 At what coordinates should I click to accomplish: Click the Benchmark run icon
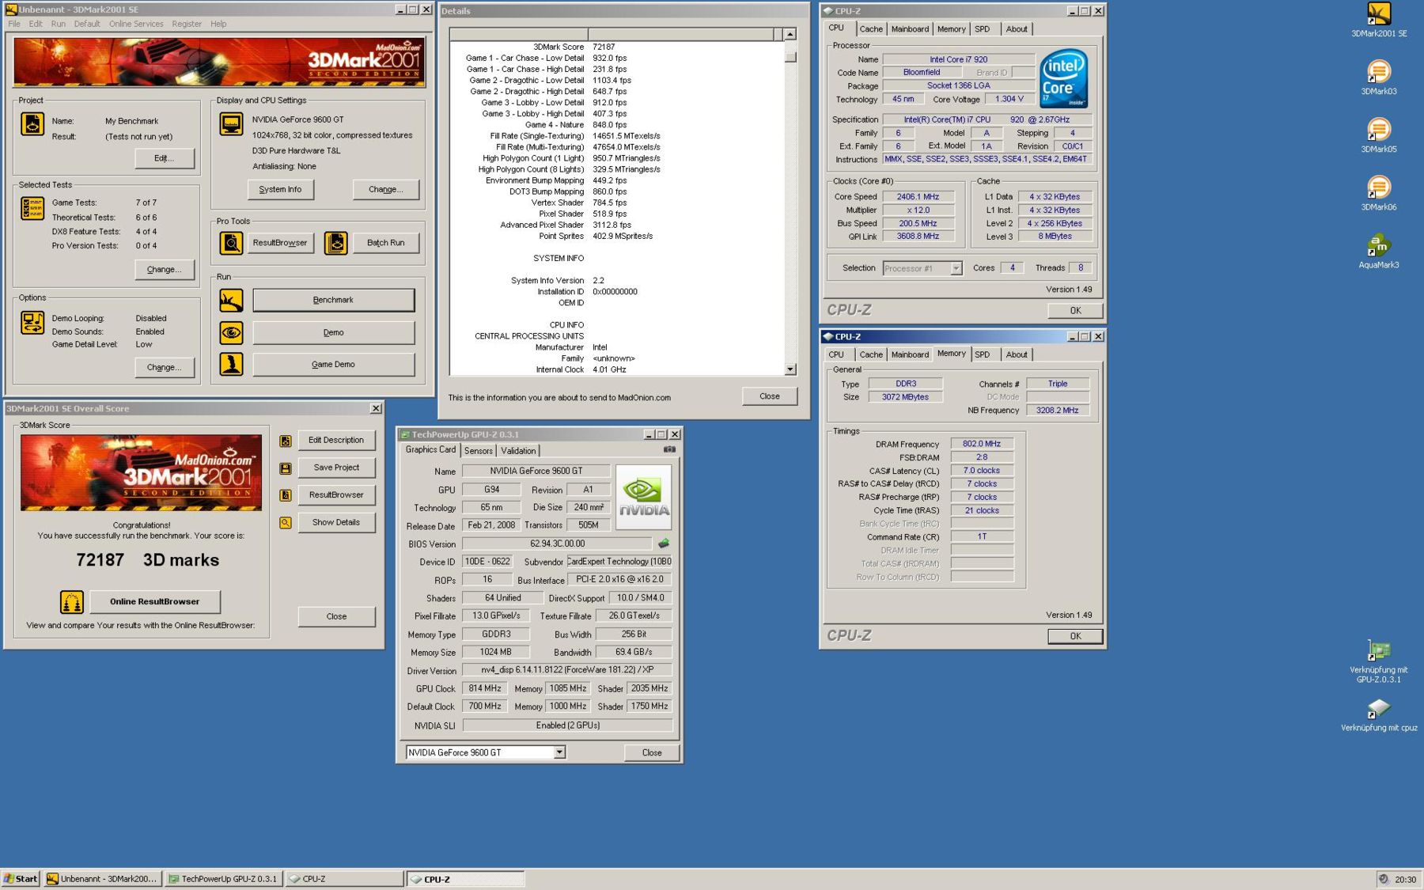231,301
